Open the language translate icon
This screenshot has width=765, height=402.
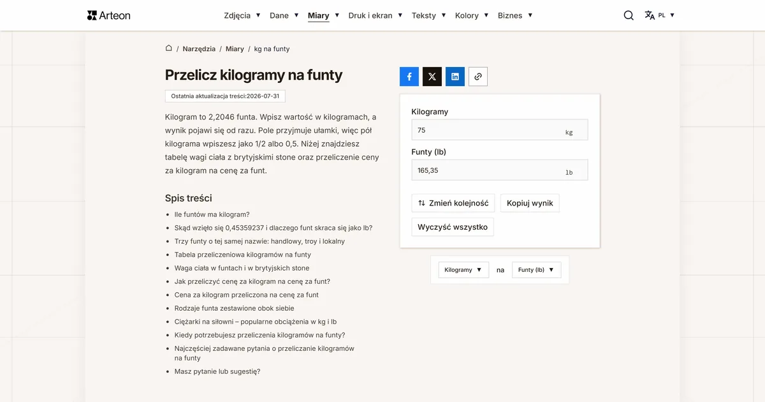(x=650, y=15)
